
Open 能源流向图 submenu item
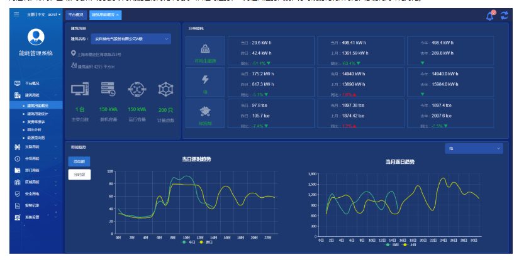point(36,138)
